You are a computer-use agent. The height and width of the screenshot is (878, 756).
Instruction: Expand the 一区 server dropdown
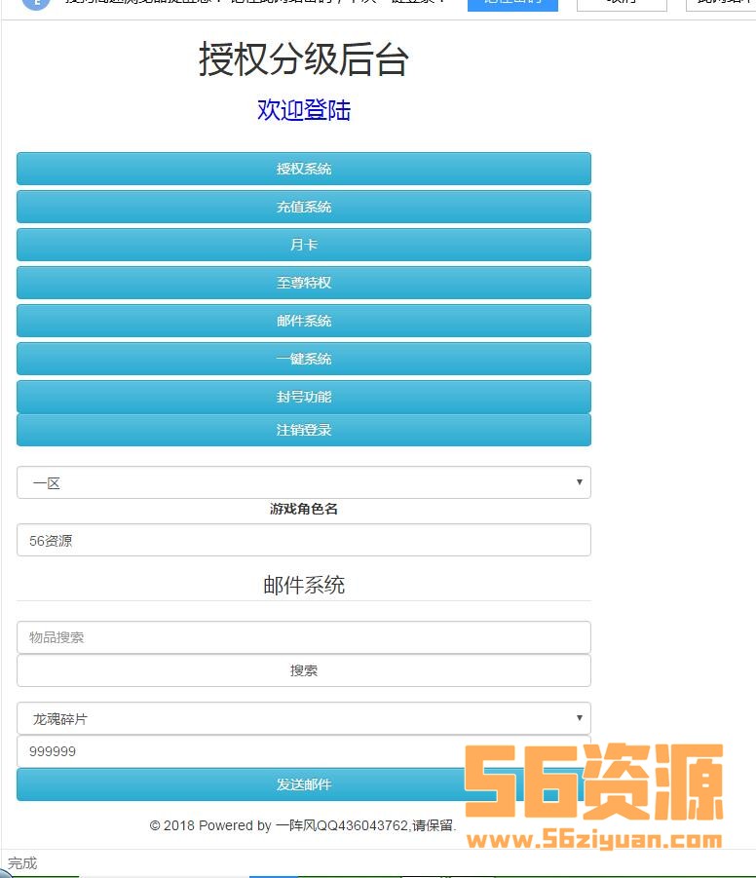coord(303,482)
